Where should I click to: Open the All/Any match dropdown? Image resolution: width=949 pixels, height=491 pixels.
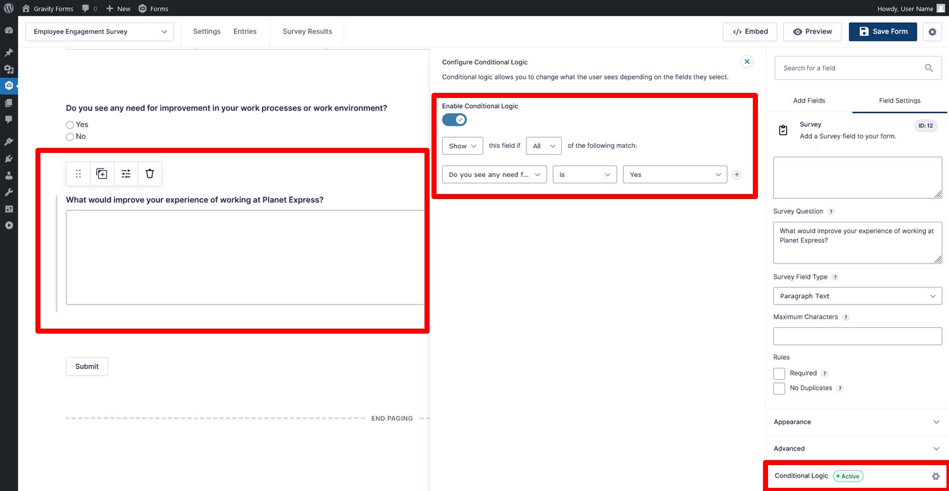coord(543,146)
